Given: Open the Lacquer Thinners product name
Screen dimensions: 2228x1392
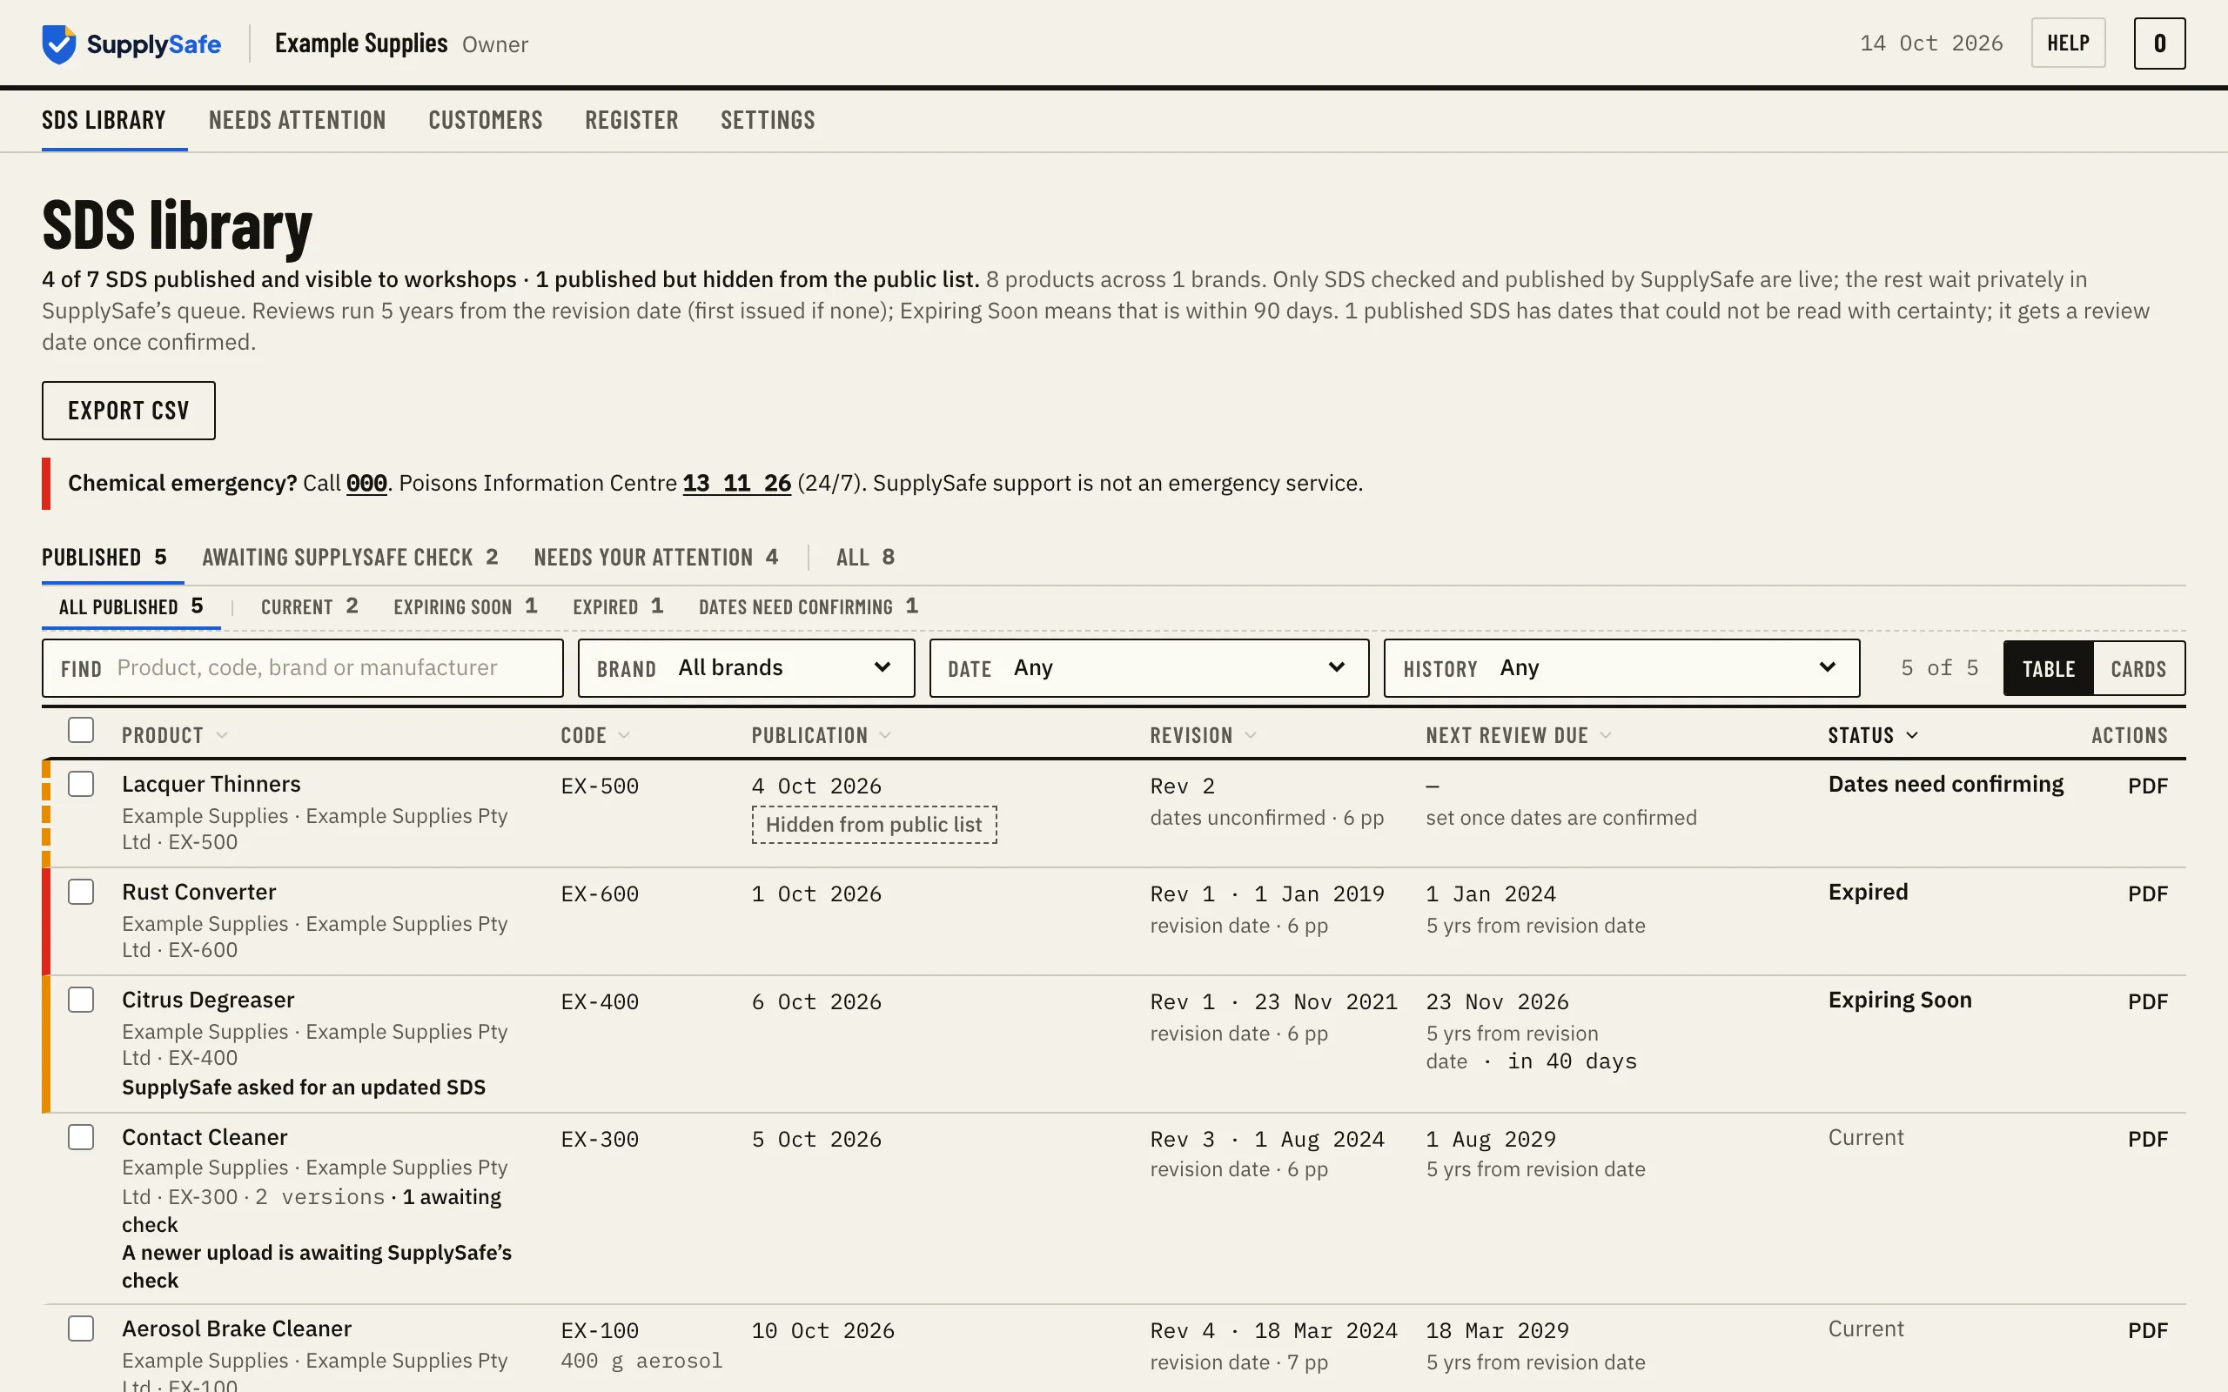Looking at the screenshot, I should 211,785.
